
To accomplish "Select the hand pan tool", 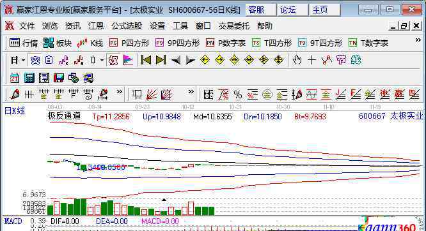I will (x=297, y=60).
